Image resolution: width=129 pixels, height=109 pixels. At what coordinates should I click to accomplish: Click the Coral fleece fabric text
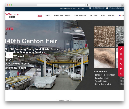click(x=103, y=84)
